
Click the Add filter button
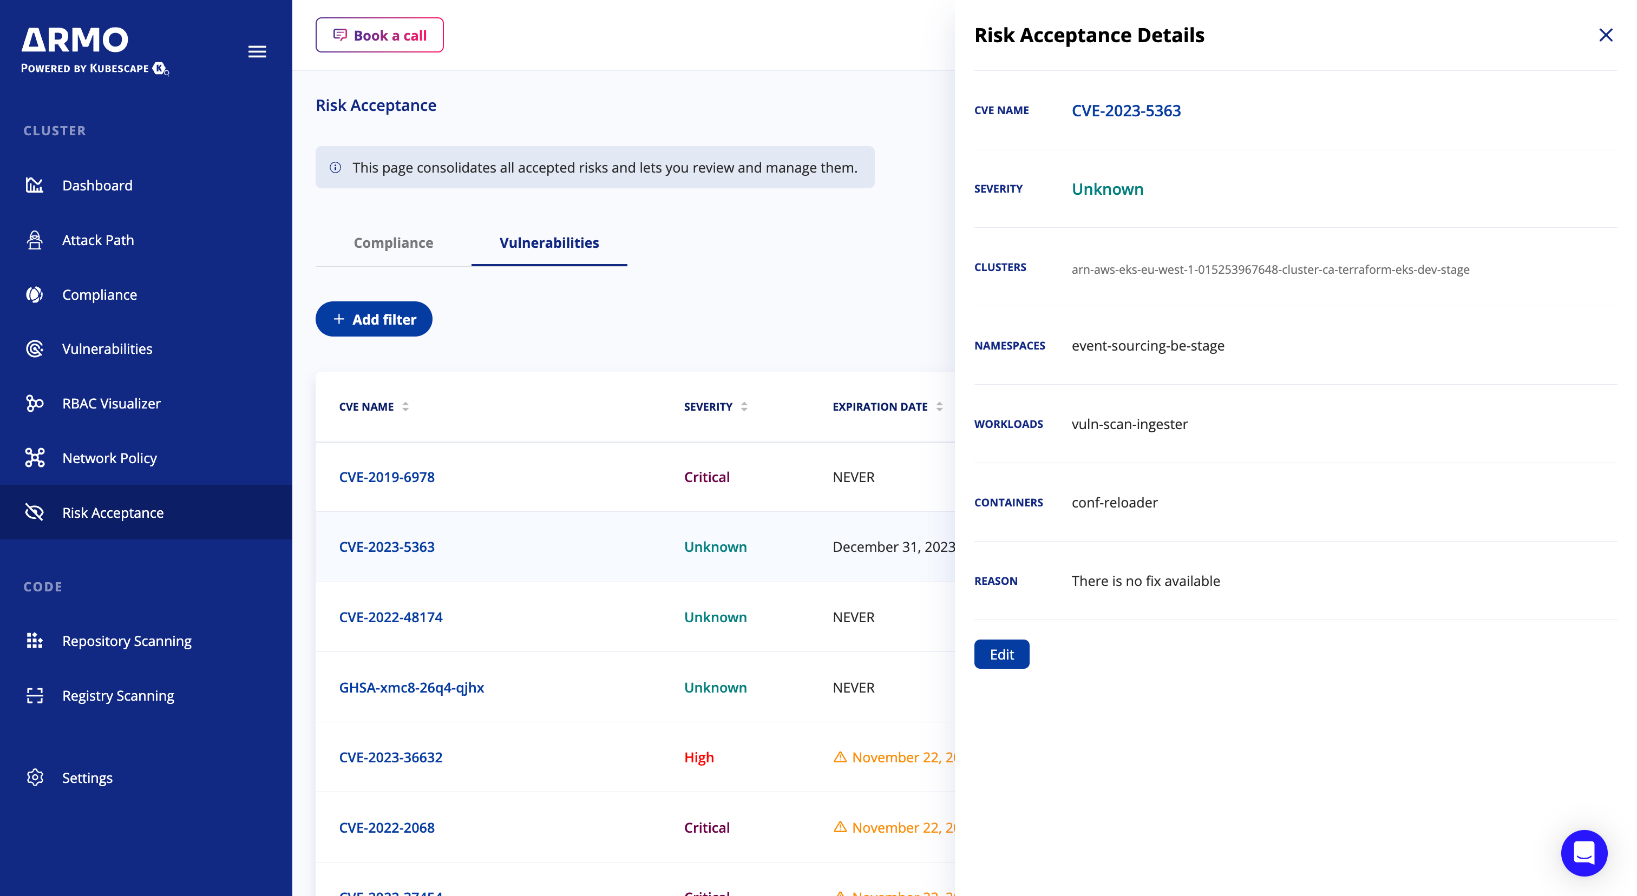(x=374, y=319)
